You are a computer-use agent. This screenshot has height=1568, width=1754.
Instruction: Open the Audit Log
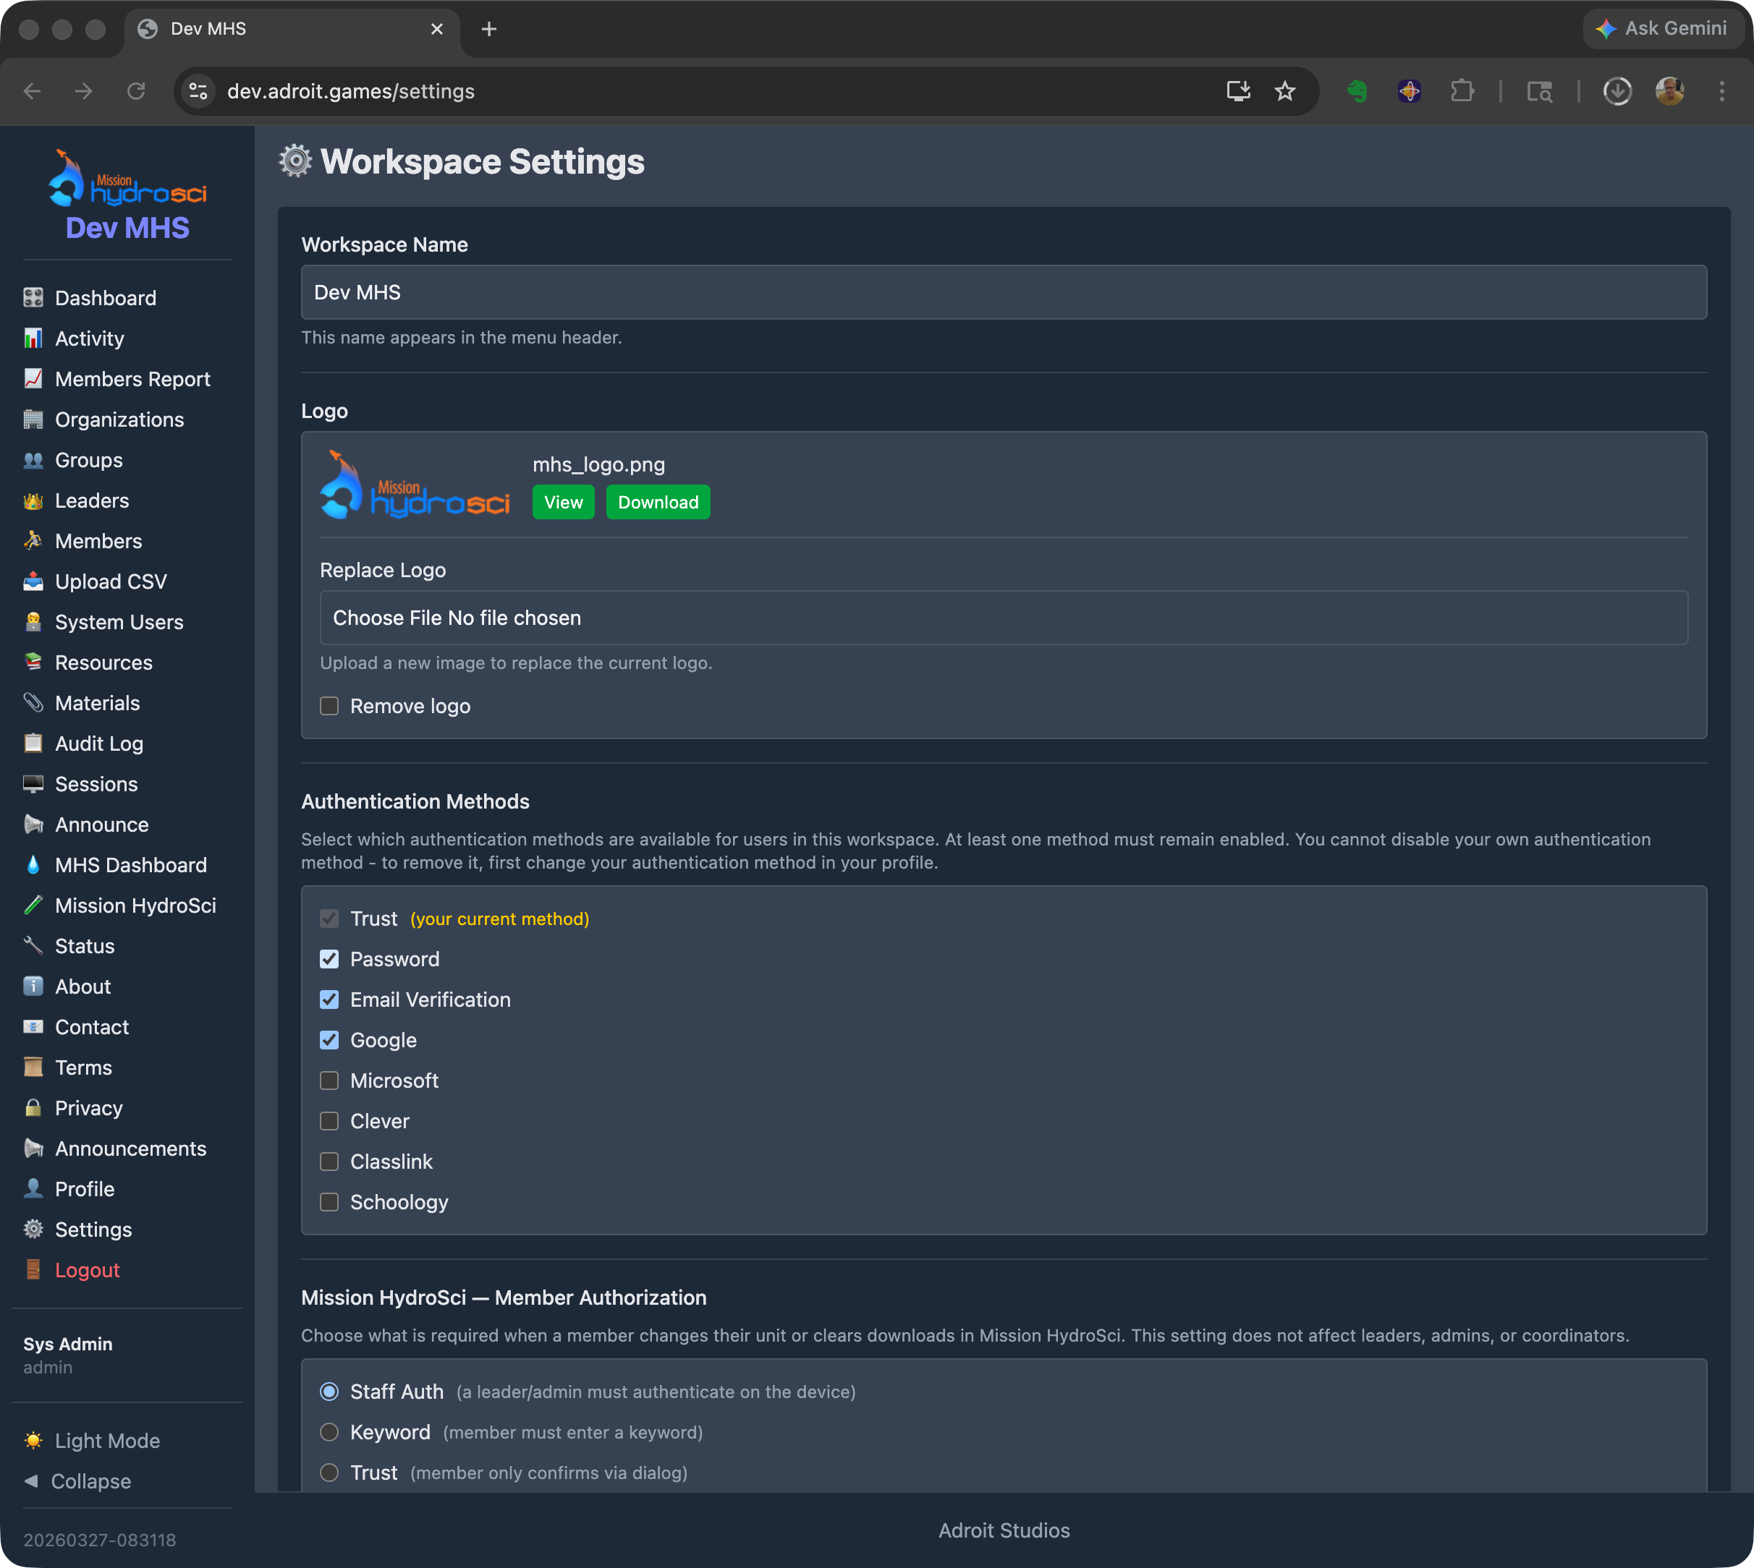pos(98,743)
